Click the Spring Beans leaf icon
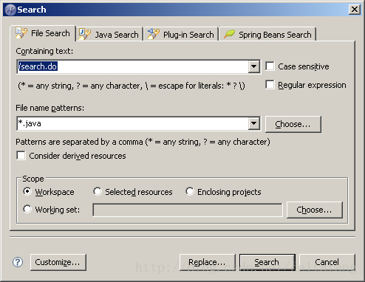The image size is (365, 282). click(229, 34)
